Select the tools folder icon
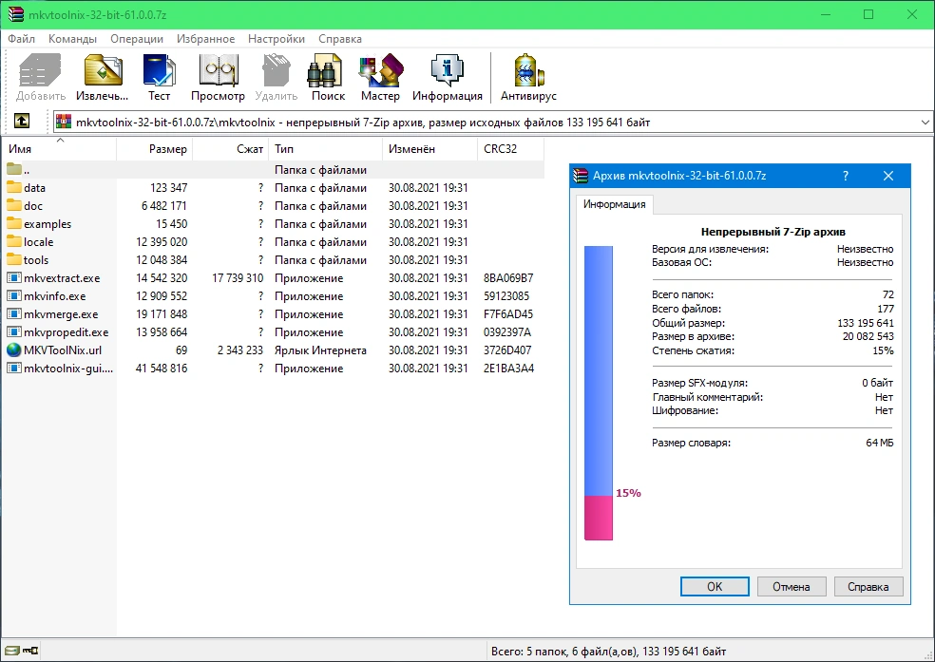The height and width of the screenshot is (662, 935). [x=13, y=260]
